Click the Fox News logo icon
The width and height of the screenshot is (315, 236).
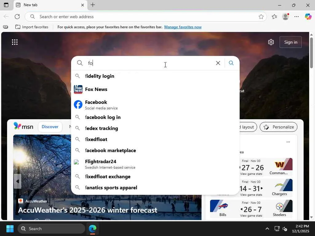(x=78, y=89)
